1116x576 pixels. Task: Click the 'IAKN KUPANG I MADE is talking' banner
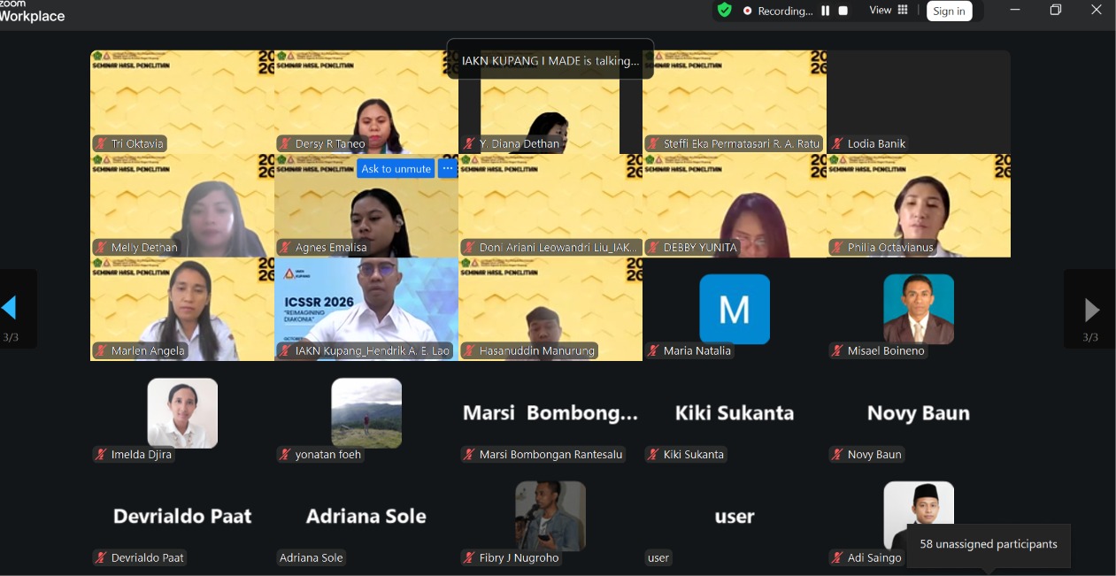(550, 60)
